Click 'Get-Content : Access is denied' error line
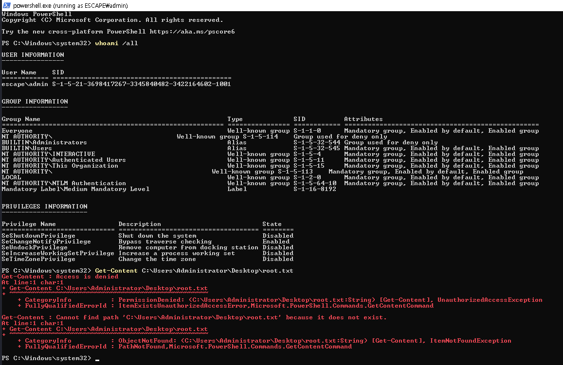This screenshot has height=365, width=563. tap(60, 277)
